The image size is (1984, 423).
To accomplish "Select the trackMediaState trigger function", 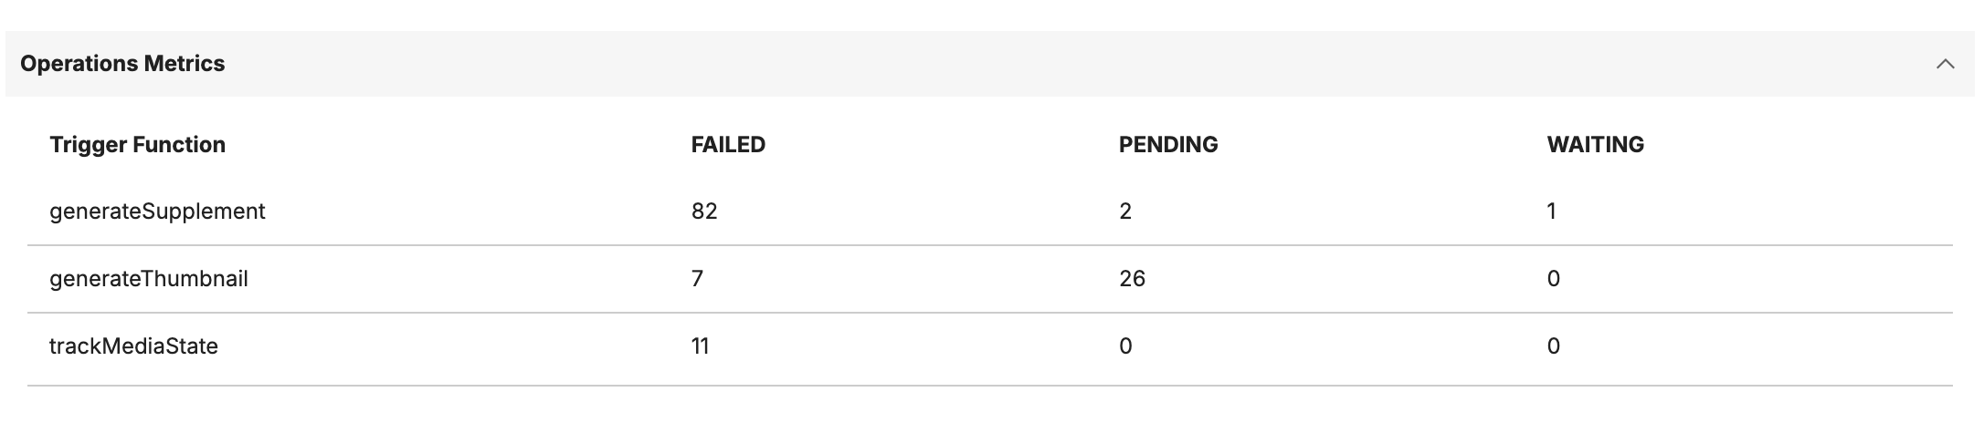I will (x=133, y=346).
